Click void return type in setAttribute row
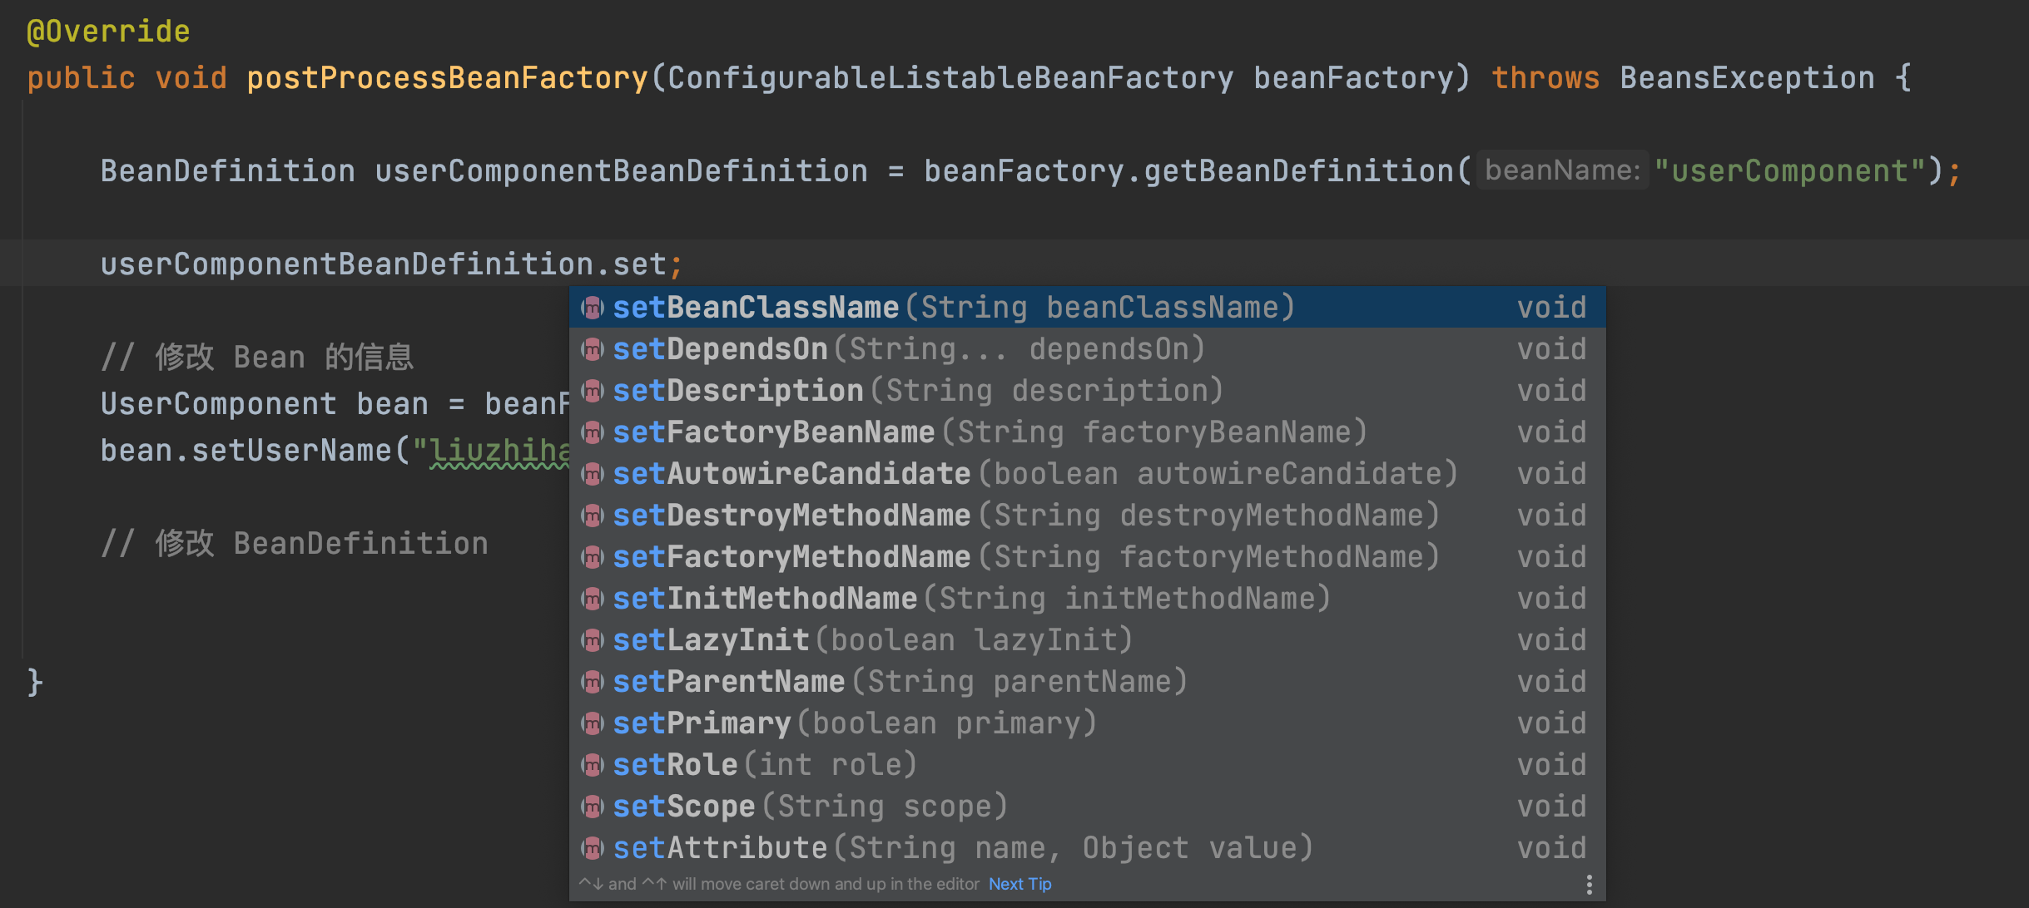The width and height of the screenshot is (2029, 908). coord(1551,848)
